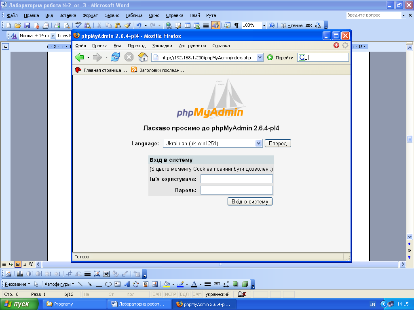Open the Back button history dropdown arrow
This screenshot has width=414, height=310.
coord(88,57)
